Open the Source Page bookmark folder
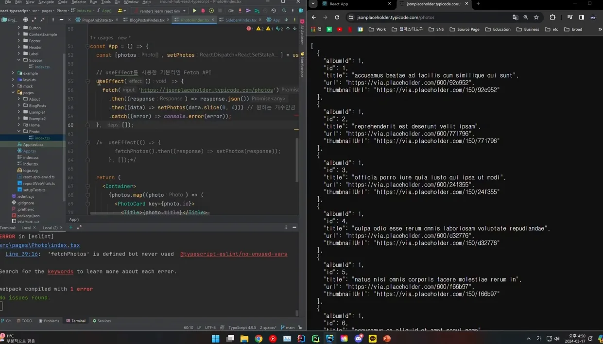This screenshot has width=603, height=344. 465,29
